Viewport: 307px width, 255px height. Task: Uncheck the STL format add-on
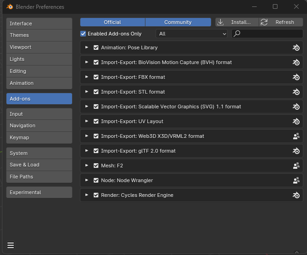coord(96,92)
